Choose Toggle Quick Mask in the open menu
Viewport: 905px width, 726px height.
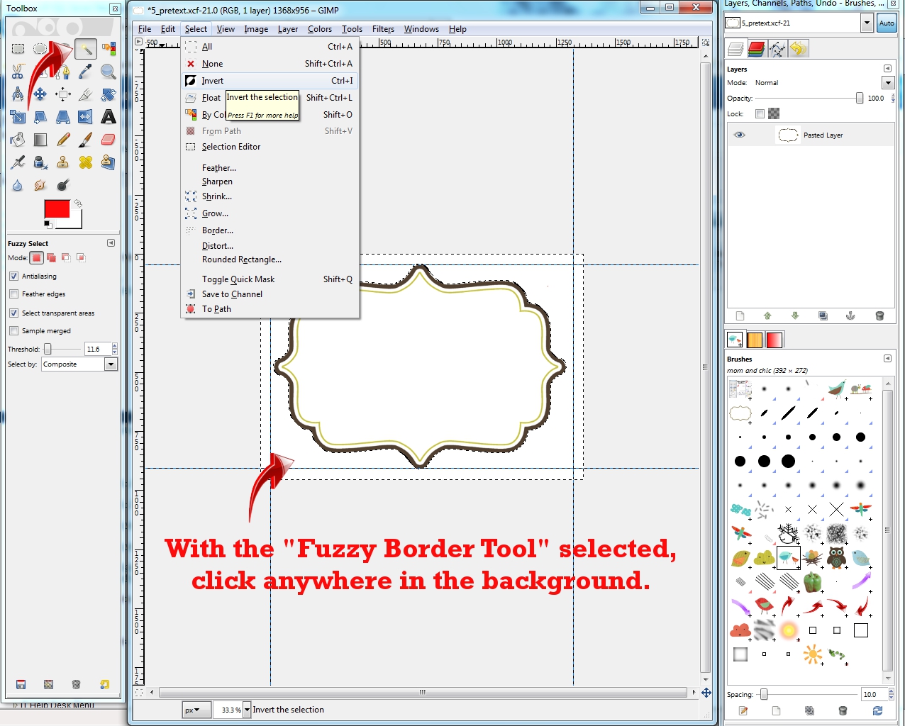tap(238, 279)
